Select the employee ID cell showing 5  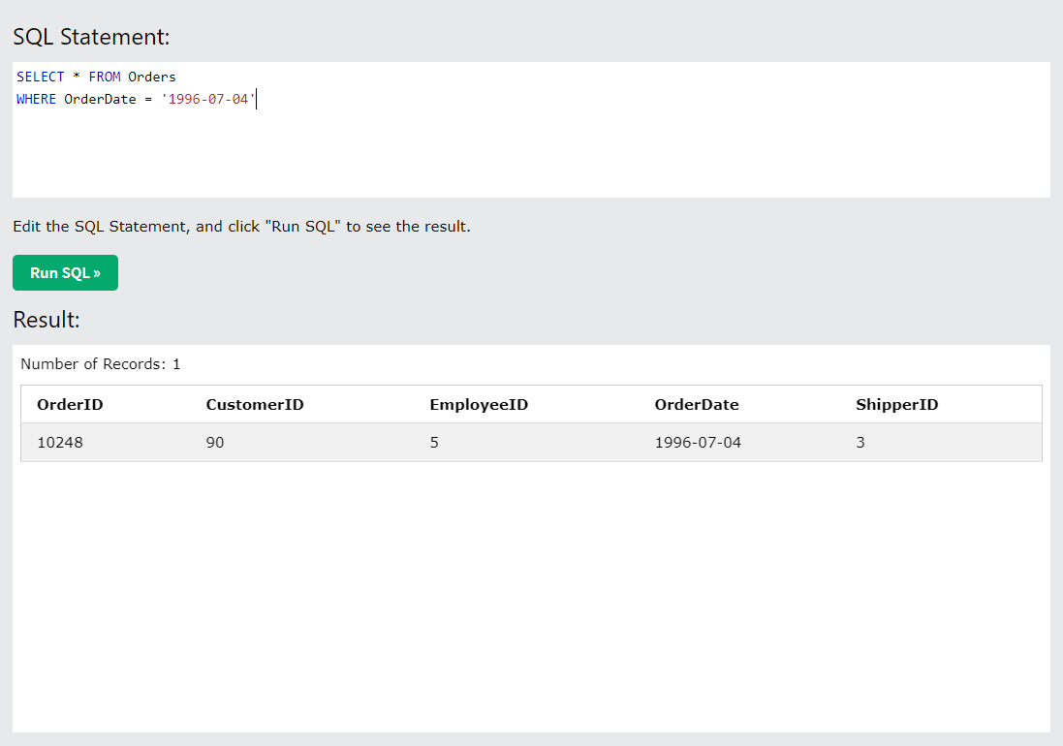coord(434,443)
